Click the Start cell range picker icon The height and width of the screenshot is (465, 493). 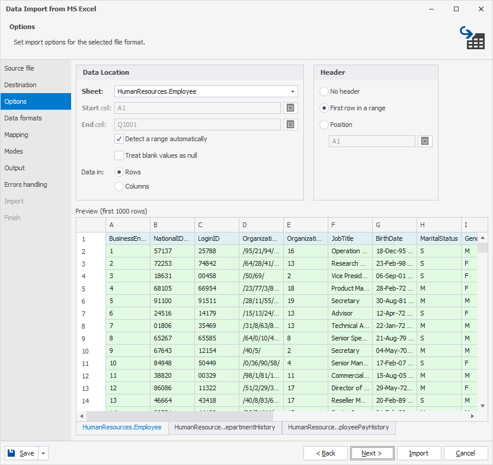(x=290, y=108)
